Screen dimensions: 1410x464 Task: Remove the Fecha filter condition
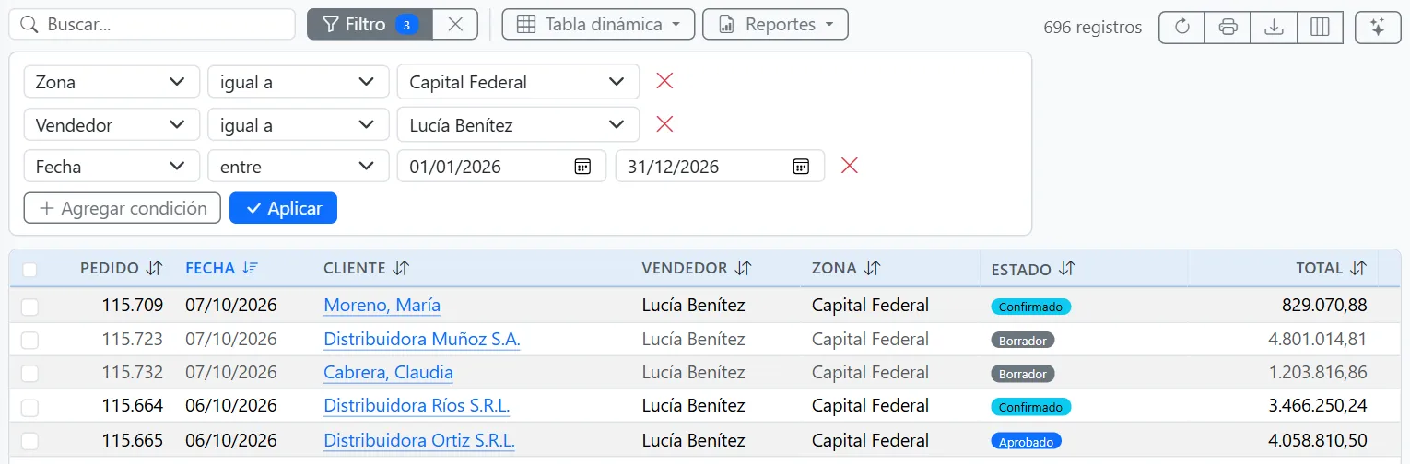(x=850, y=166)
